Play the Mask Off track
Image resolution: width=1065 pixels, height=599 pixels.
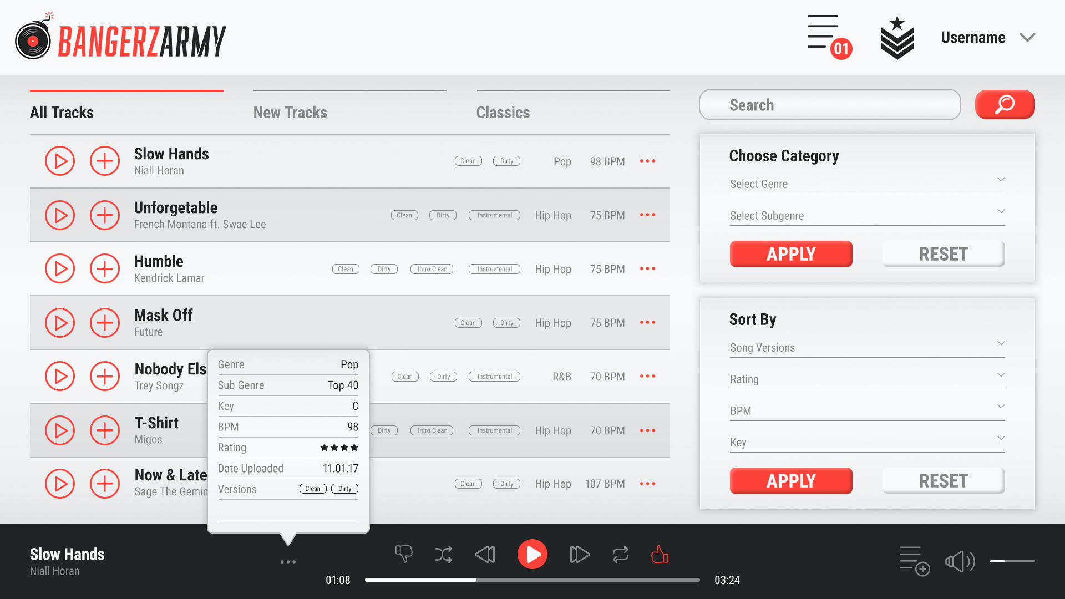(x=60, y=323)
